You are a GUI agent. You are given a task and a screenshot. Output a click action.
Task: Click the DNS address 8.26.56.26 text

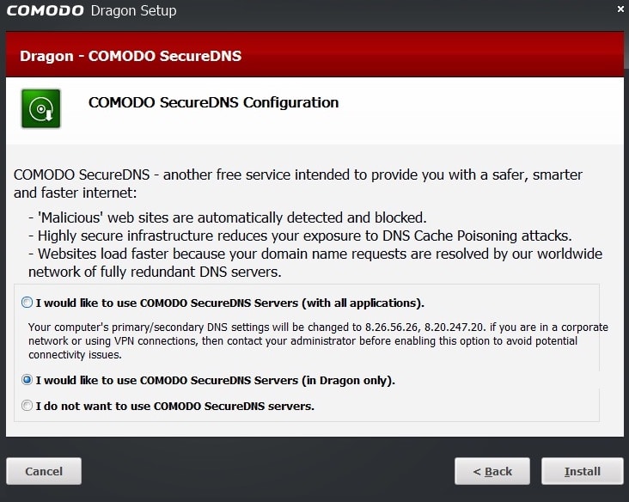(392, 327)
